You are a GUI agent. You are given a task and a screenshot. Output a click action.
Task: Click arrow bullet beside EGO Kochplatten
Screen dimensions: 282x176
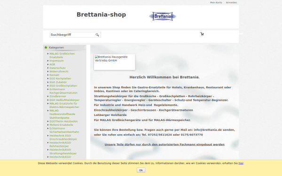tap(48, 78)
